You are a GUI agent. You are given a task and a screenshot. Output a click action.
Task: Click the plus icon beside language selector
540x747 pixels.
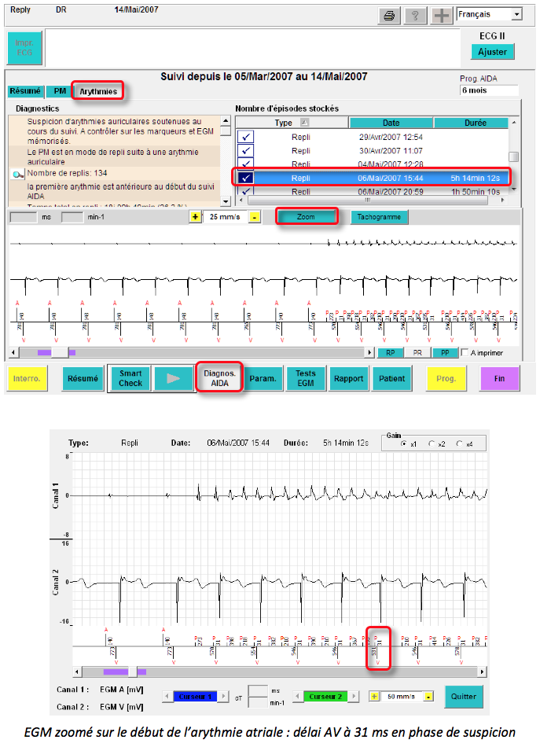point(441,15)
